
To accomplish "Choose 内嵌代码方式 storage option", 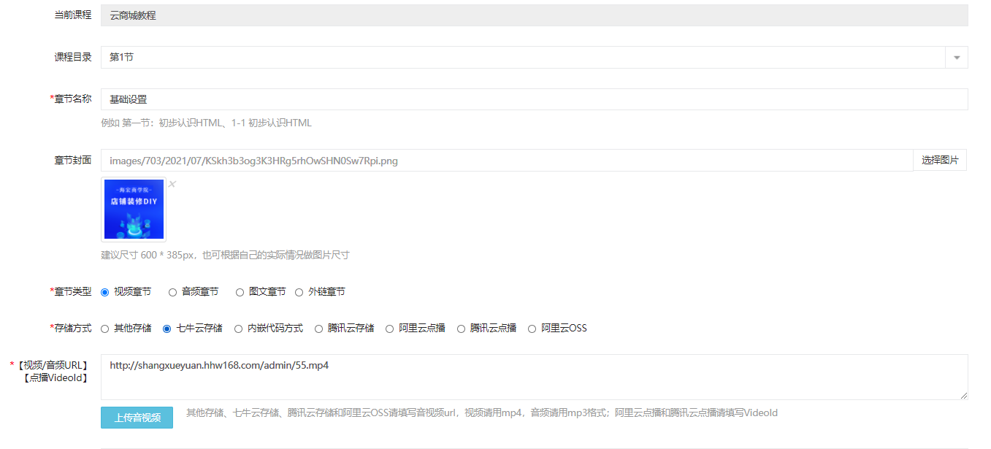I will 239,329.
